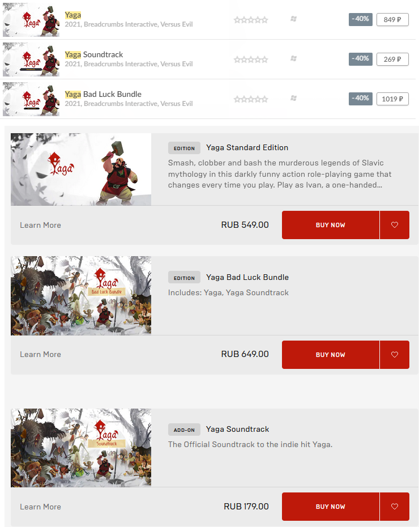The image size is (419, 527).
Task: Buy Yaga Bad Luck Bundle now
Action: [x=330, y=355]
